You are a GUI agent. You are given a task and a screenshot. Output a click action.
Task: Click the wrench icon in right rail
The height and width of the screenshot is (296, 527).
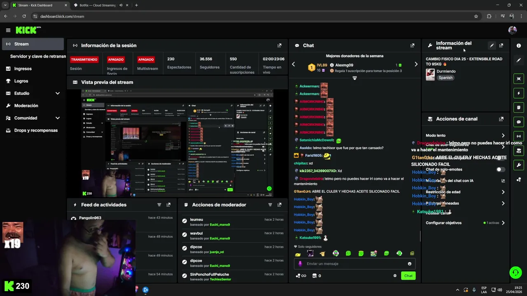coord(519,165)
